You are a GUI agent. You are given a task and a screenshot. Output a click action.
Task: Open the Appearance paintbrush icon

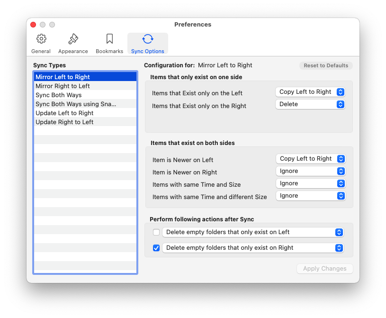point(73,39)
